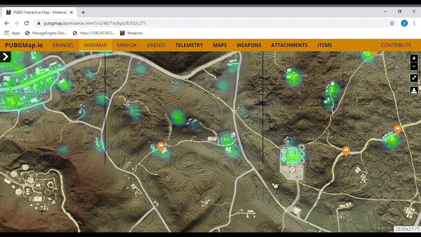Close the PUBG Interactive Map tab

click(71, 12)
